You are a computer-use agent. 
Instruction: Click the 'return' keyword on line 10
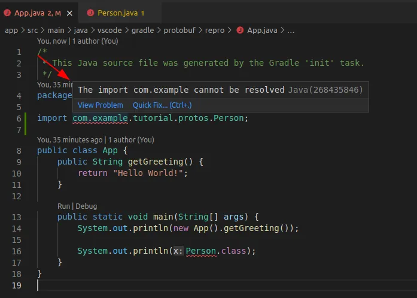coord(93,173)
